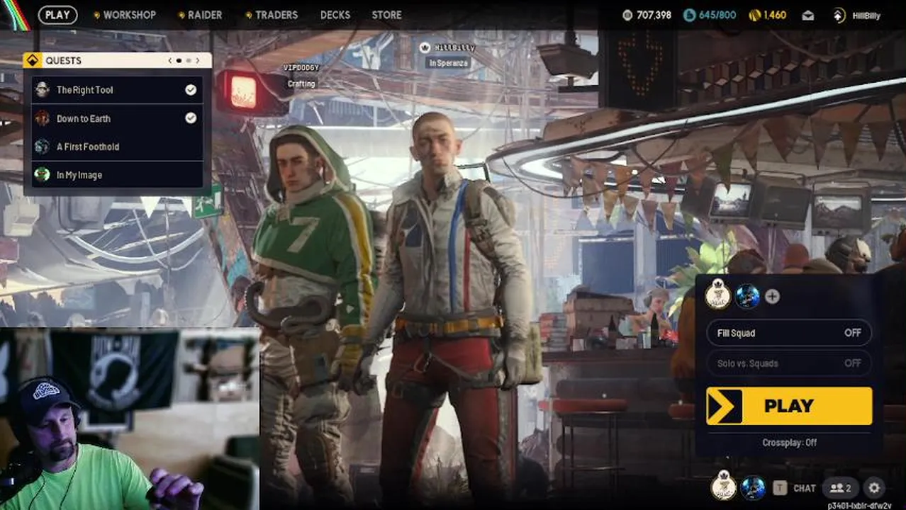Open the DECKS tab
This screenshot has width=906, height=510.
coord(335,15)
